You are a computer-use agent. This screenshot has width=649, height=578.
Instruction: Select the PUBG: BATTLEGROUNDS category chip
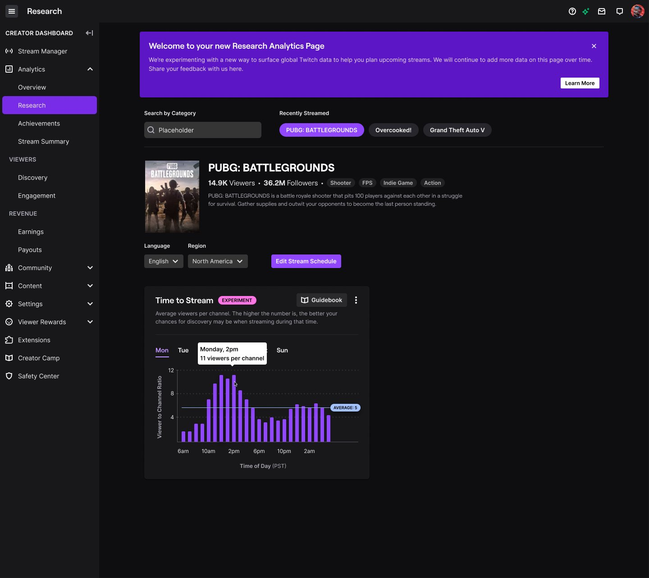[322, 130]
